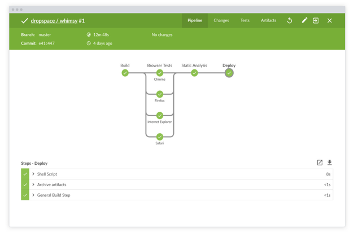Download the Deploy step log
354x233 pixels.
330,163
